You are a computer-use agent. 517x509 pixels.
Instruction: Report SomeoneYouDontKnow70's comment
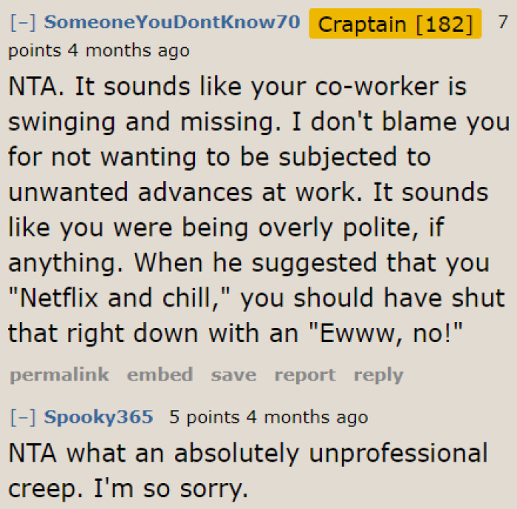tap(304, 375)
